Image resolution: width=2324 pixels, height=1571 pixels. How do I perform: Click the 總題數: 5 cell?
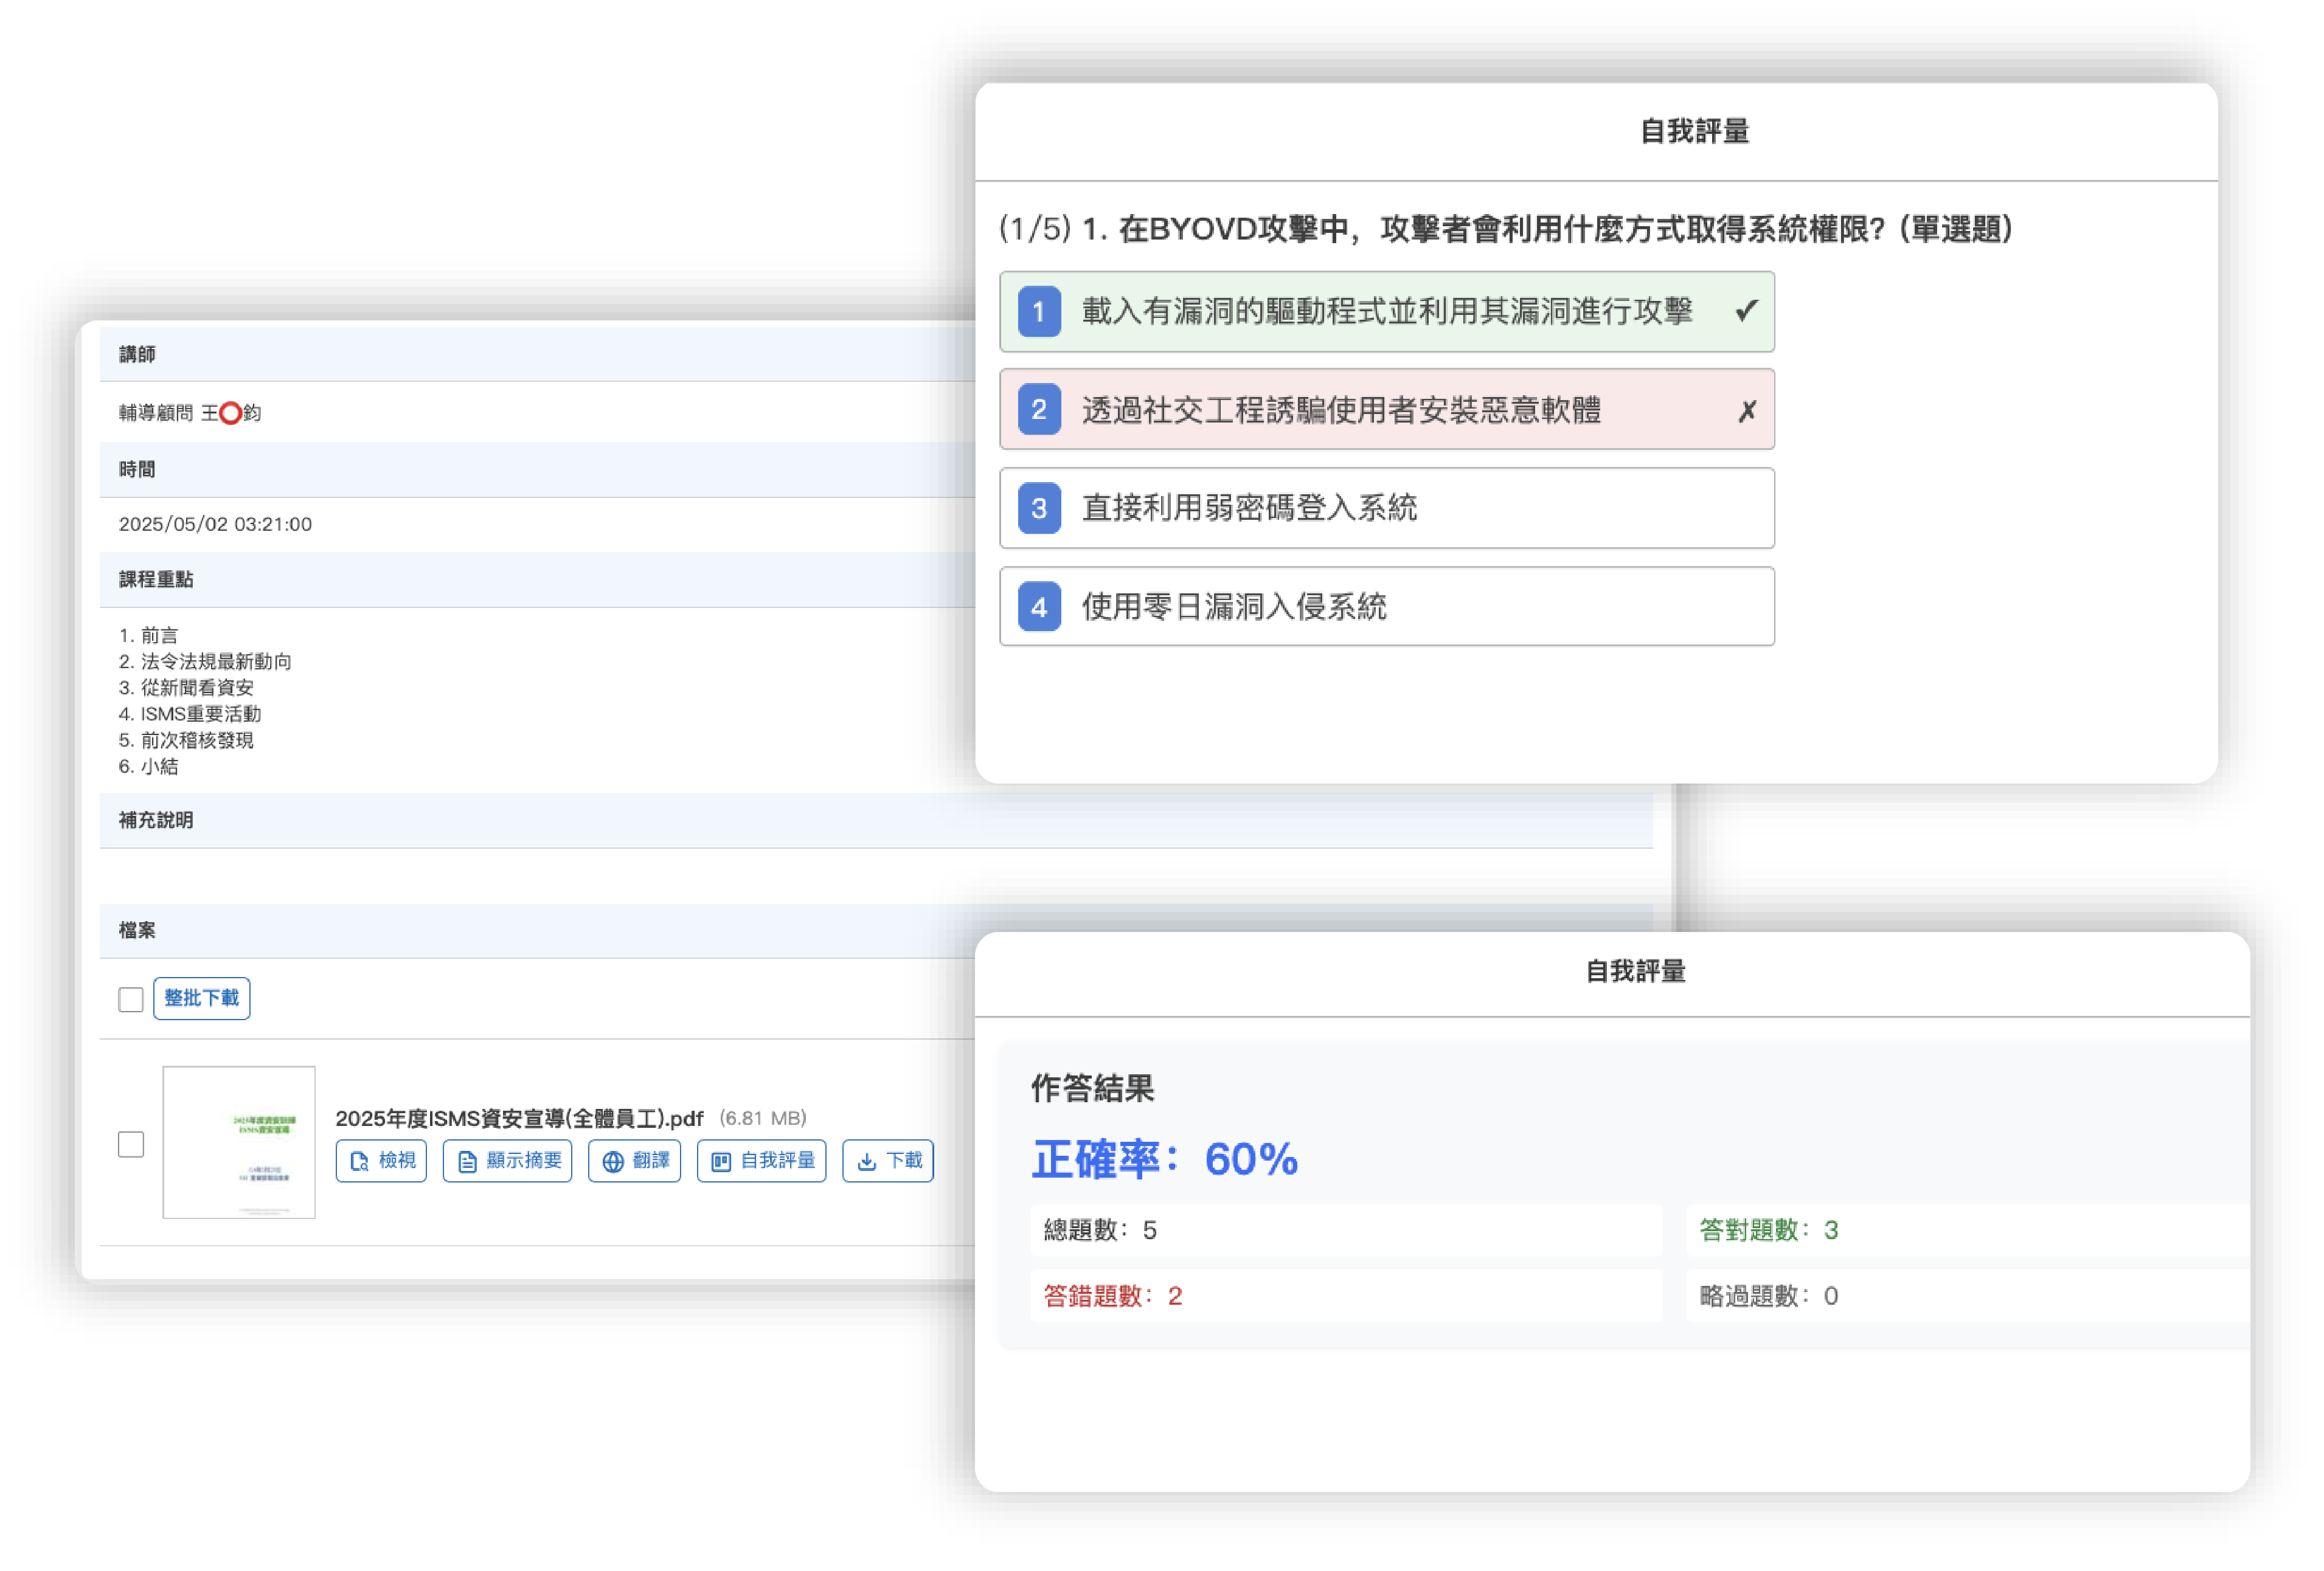[1346, 1230]
